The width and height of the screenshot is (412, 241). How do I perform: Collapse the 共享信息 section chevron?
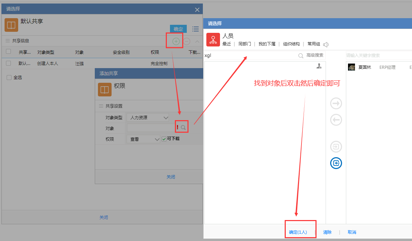pos(197,42)
